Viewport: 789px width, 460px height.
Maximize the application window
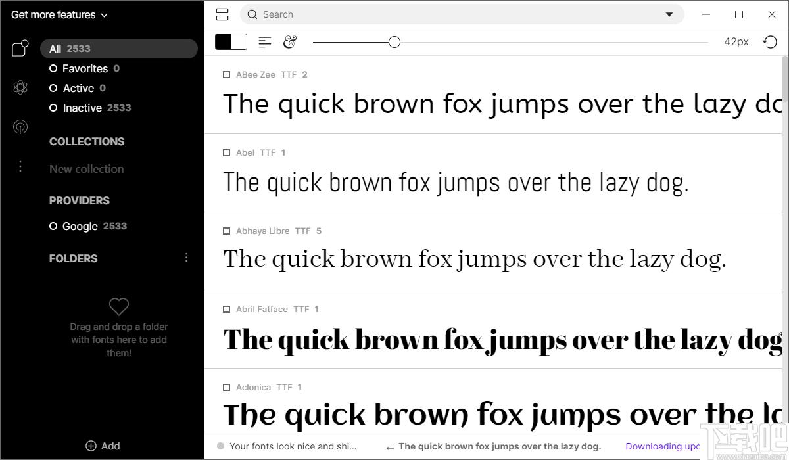point(739,14)
